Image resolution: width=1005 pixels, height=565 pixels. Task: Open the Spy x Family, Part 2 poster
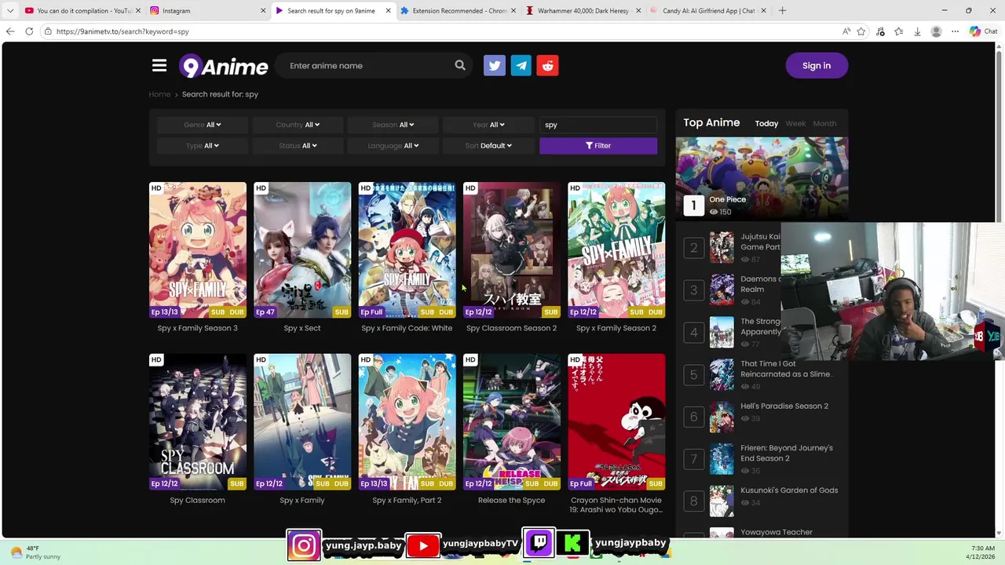tap(407, 421)
